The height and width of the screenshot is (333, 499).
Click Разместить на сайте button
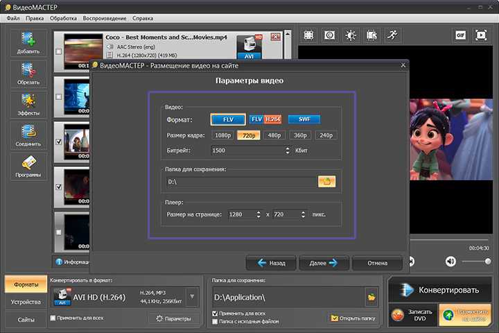466,315
